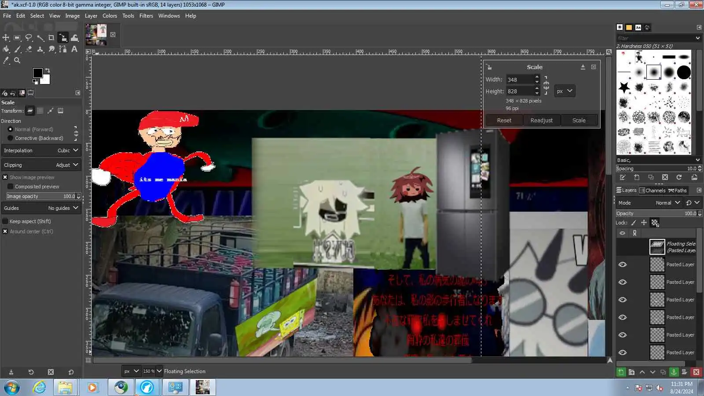
Task: Apply the Scale button
Action: pyautogui.click(x=579, y=121)
